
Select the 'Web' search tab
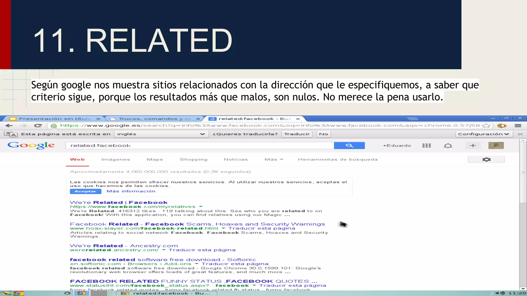77,160
